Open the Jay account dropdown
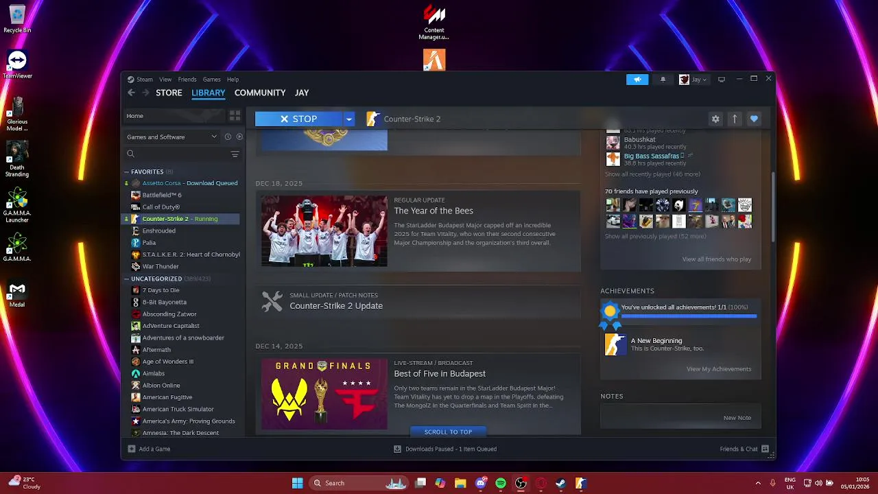The width and height of the screenshot is (878, 494). click(693, 80)
